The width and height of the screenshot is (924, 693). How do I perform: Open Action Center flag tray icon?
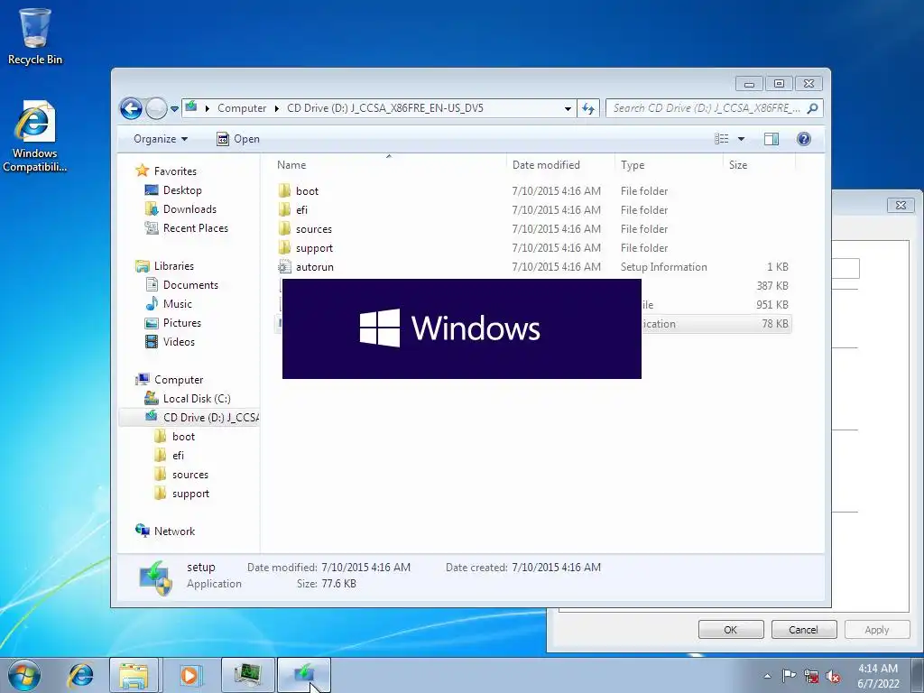(x=789, y=676)
